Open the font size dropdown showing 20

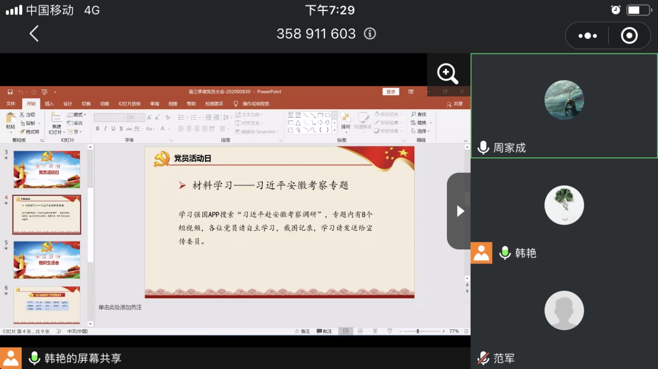point(135,117)
